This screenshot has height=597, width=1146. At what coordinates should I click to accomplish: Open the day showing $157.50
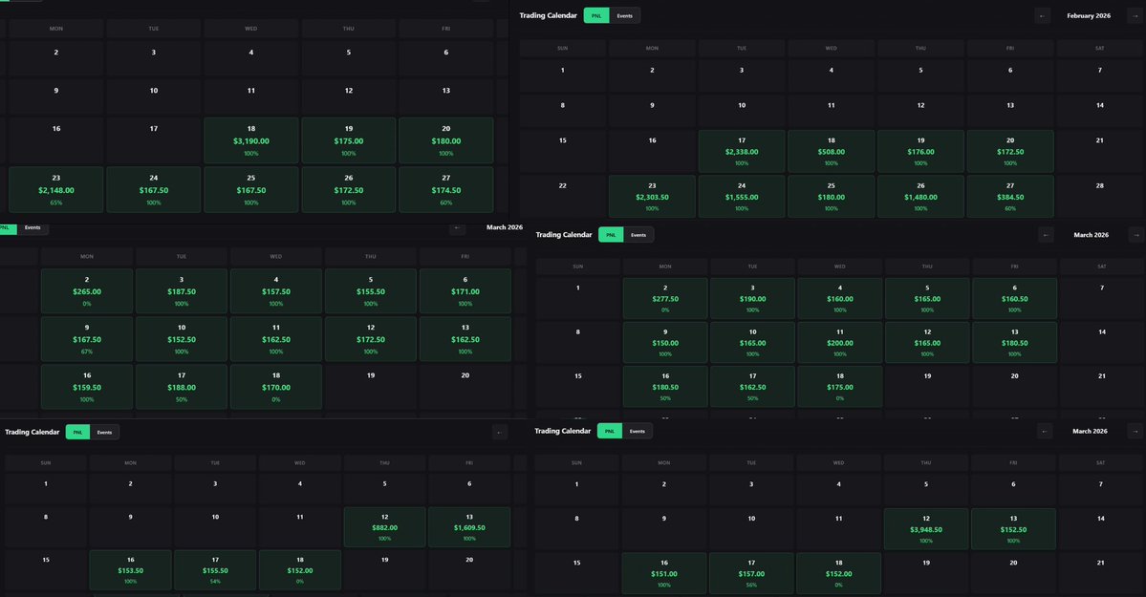pyautogui.click(x=275, y=290)
